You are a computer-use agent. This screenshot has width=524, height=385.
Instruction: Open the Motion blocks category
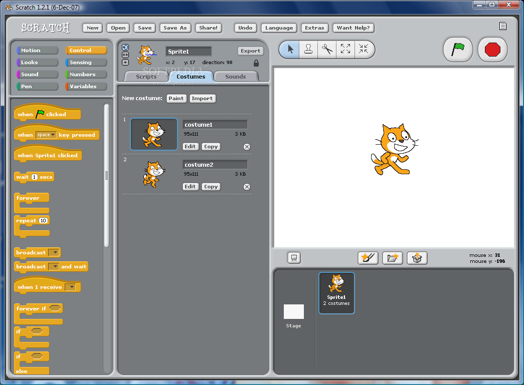tap(38, 51)
